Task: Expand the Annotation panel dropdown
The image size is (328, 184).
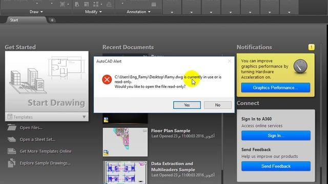Action: (x=138, y=12)
